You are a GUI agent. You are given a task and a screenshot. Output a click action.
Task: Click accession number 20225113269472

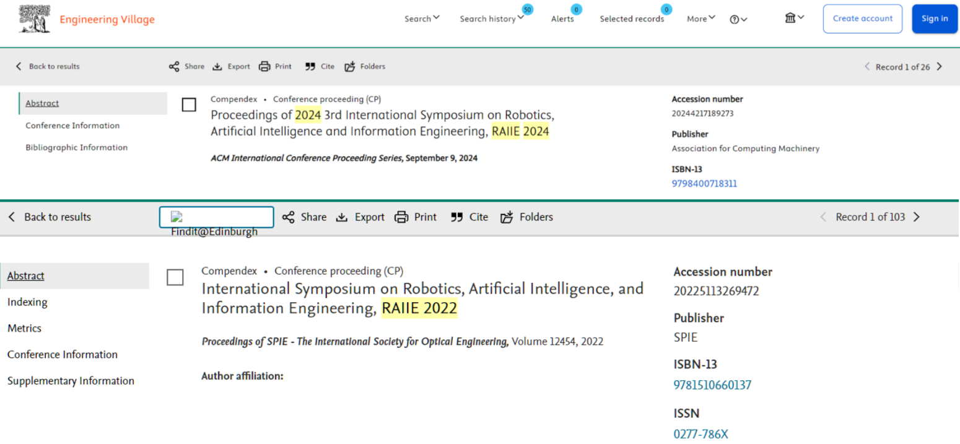[x=717, y=291]
